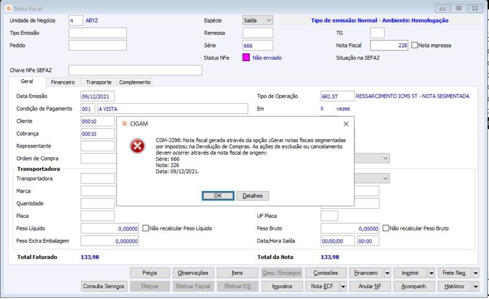Screen dimensions: 489x299
Task: Click the CIGAM logo icon in the dialog title
Action: tap(125, 124)
